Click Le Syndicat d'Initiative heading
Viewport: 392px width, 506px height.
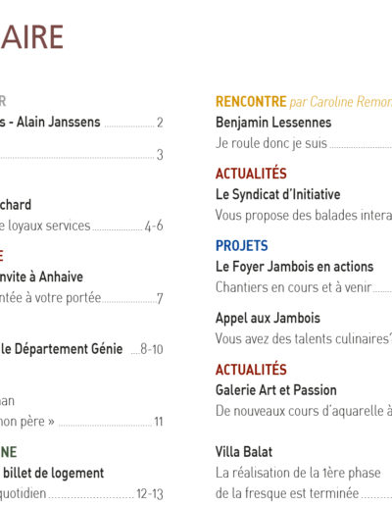click(278, 194)
